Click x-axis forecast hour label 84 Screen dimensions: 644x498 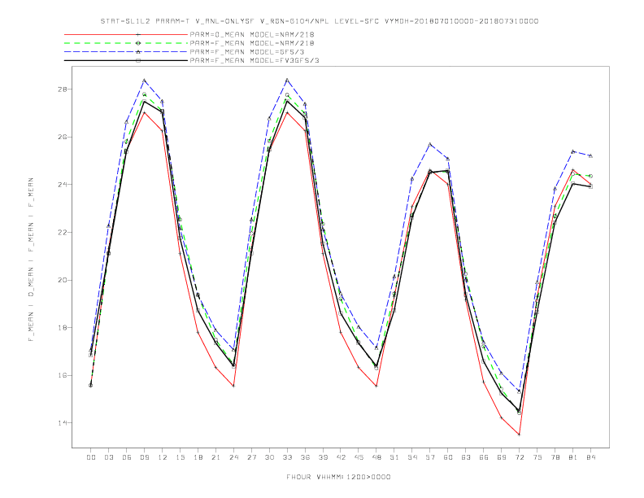point(590,457)
